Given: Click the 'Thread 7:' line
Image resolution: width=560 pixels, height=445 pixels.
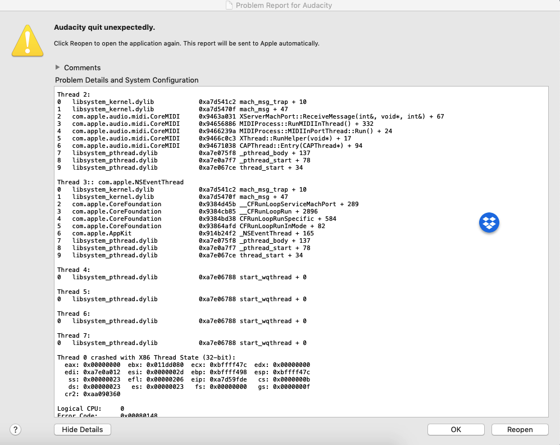Looking at the screenshot, I should pyautogui.click(x=74, y=335).
